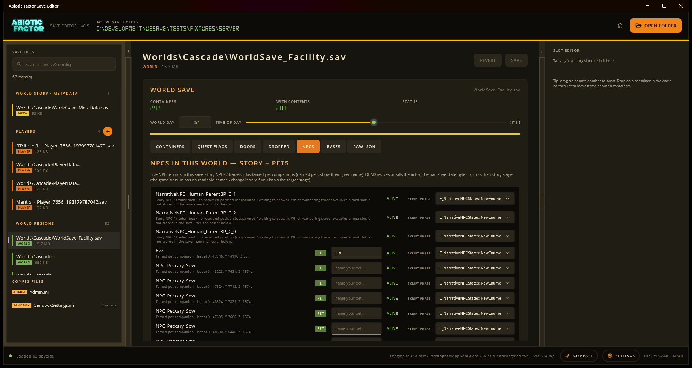Click the Open Folder button
This screenshot has width=692, height=368.
click(656, 26)
